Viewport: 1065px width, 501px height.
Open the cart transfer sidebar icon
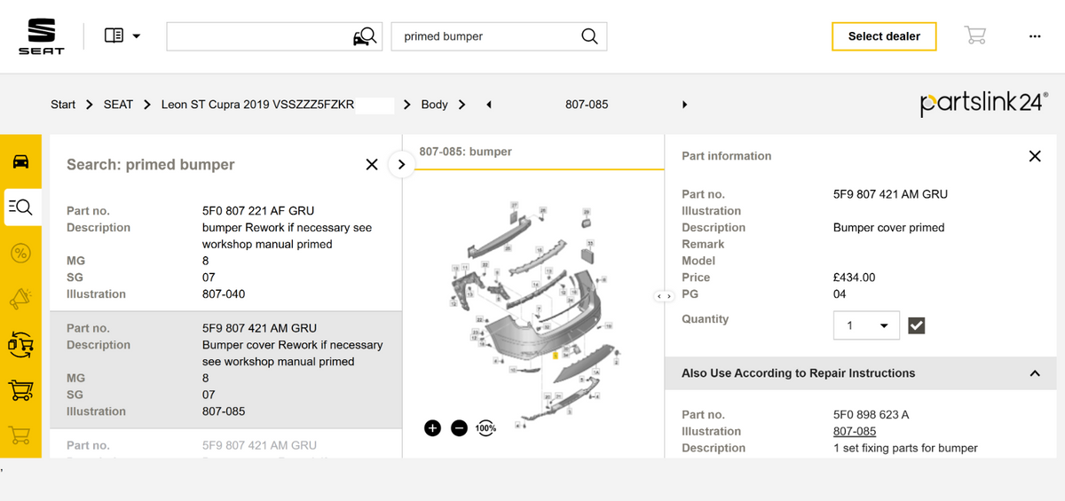point(20,344)
